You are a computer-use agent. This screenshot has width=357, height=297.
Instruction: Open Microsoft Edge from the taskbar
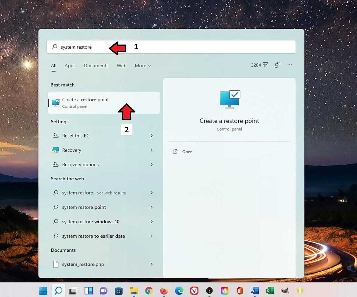pyautogui.click(x=179, y=290)
